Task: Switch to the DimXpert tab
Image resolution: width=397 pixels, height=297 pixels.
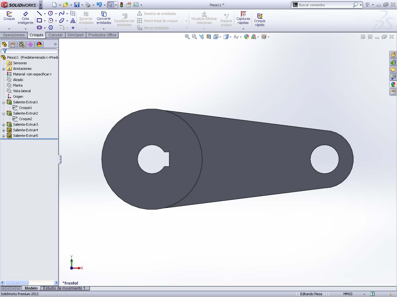Action: coord(76,35)
